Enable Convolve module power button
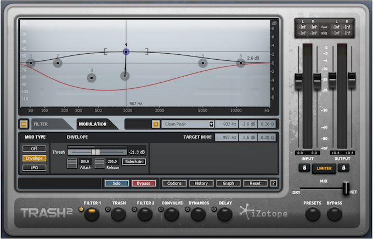Image resolution: width=373 pixels, height=239 pixels. pyautogui.click(x=161, y=209)
